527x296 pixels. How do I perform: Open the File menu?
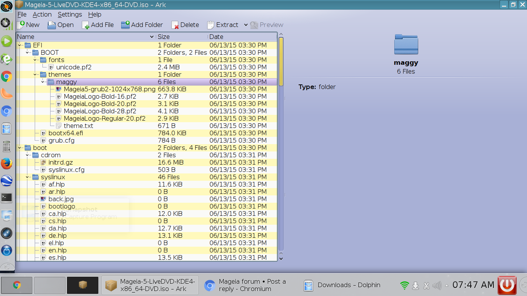coord(22,14)
